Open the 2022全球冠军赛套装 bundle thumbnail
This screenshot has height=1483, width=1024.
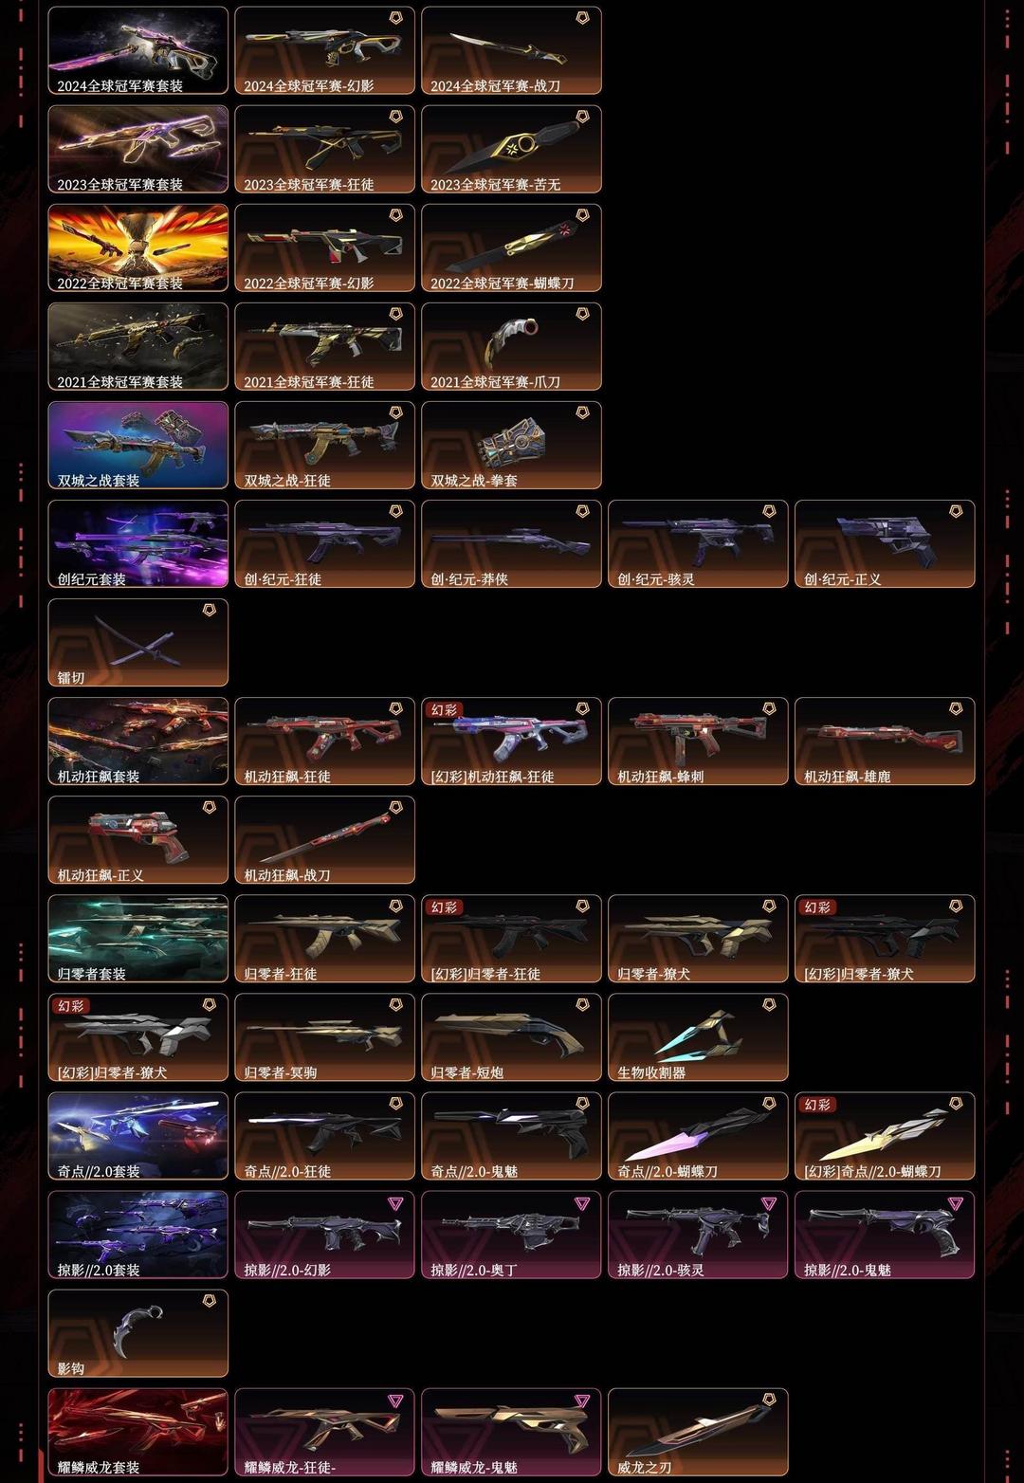(138, 248)
